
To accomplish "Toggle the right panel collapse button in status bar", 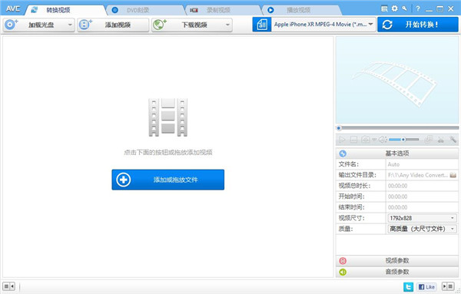I will [x=449, y=286].
